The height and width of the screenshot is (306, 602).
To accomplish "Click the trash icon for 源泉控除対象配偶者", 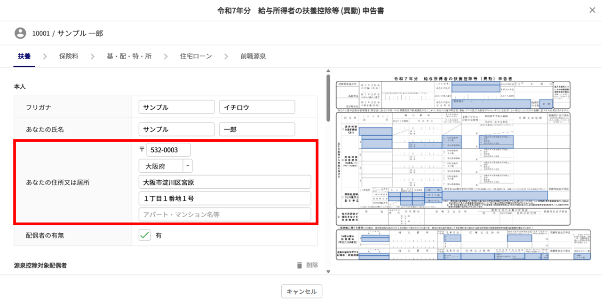I will (300, 265).
